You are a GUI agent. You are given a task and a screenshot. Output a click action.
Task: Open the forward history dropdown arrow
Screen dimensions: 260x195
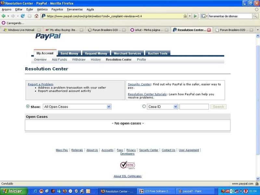point(18,16)
